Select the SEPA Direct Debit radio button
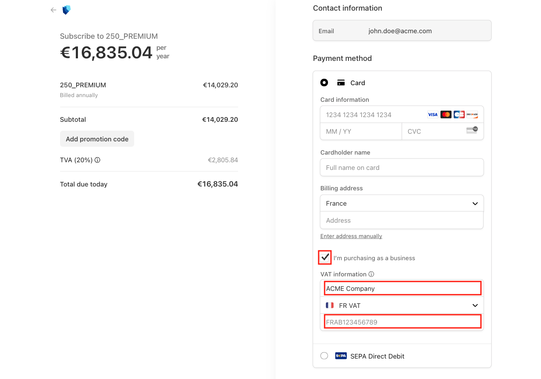This screenshot has width=541, height=379. tap(324, 356)
